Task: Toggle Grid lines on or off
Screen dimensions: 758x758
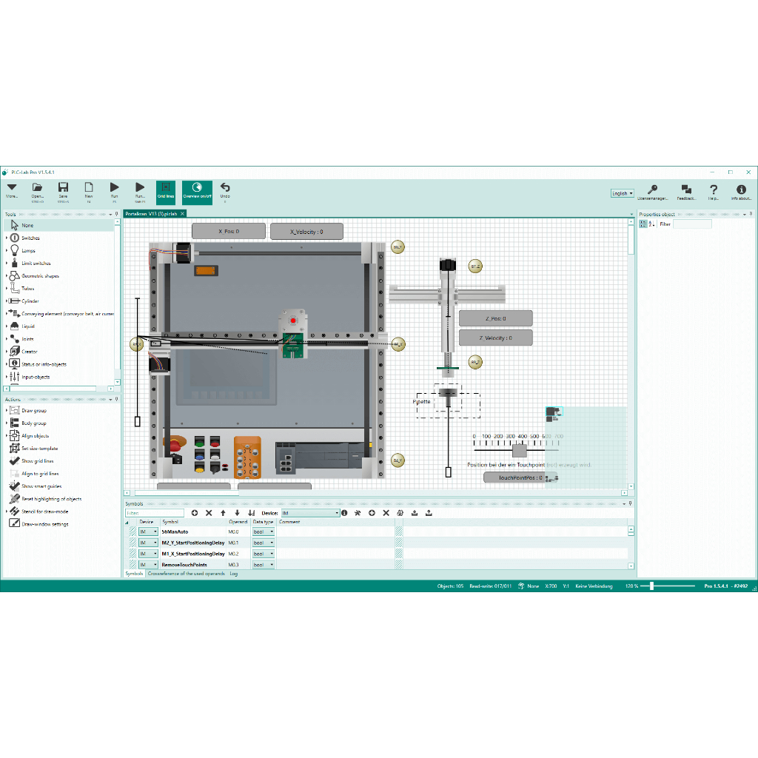Action: (x=166, y=191)
